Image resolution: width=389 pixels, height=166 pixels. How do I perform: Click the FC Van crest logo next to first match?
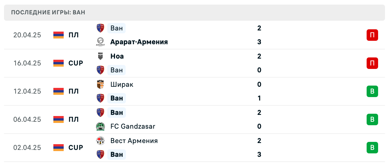pos(100,28)
